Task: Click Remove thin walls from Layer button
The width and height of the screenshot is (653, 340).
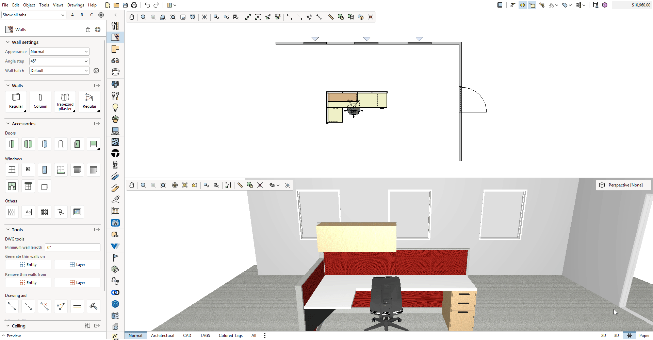Action: 77,283
